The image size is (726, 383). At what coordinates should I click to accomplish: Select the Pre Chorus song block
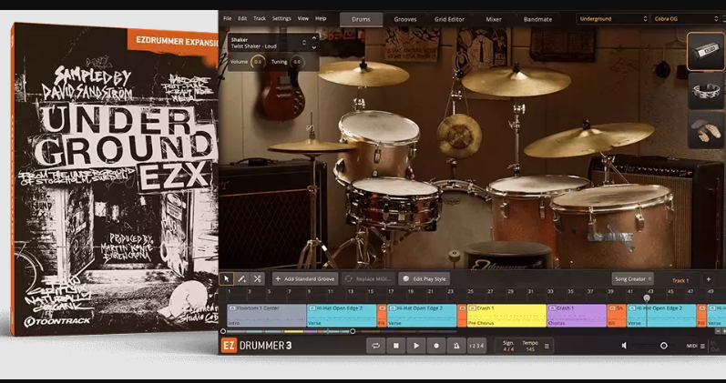point(507,316)
